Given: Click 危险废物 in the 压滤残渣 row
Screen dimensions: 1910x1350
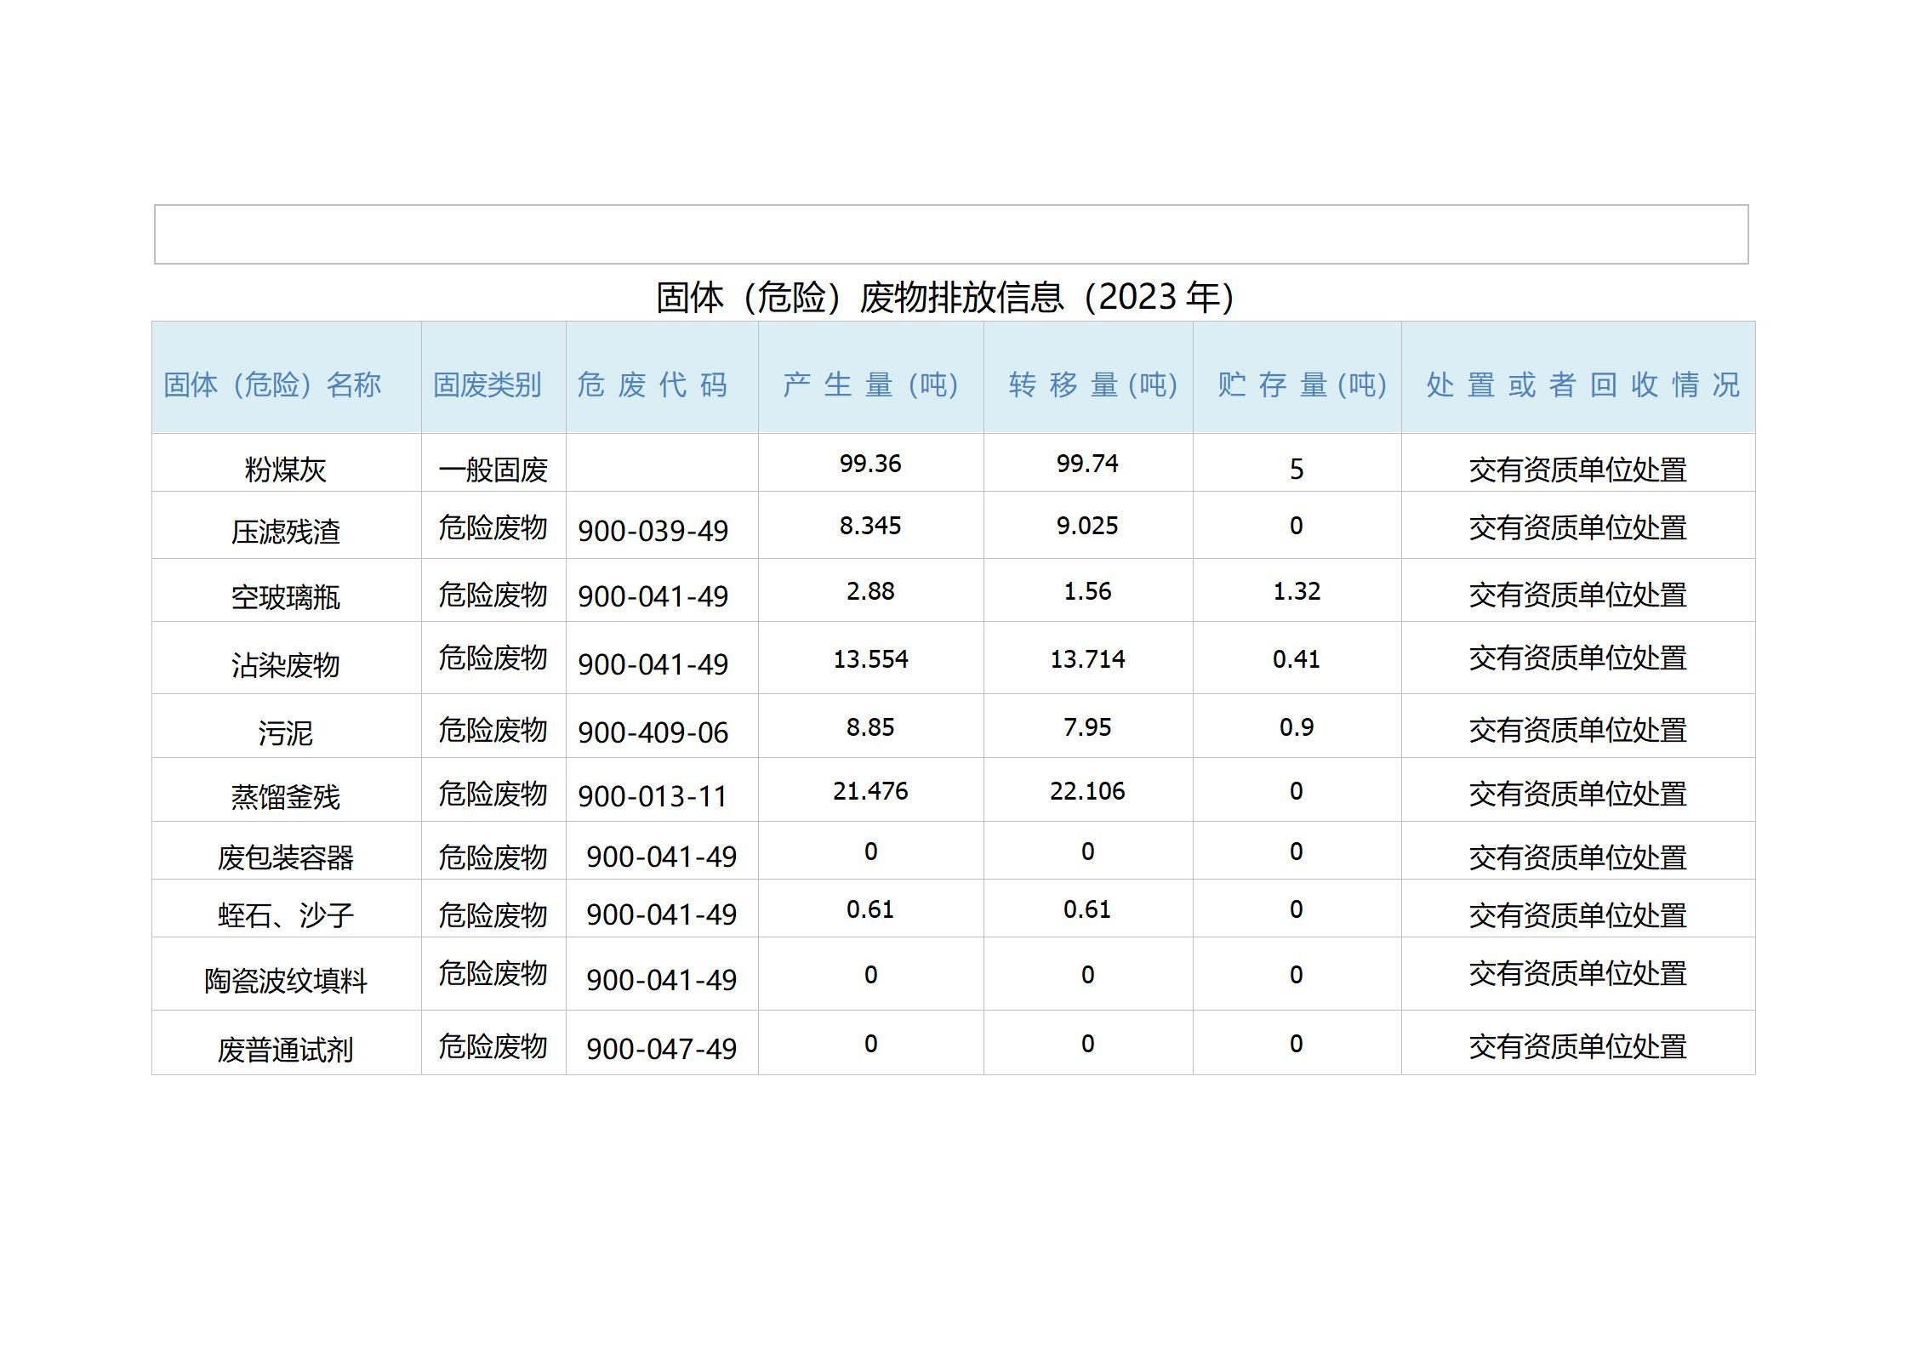Looking at the screenshot, I should 493,527.
